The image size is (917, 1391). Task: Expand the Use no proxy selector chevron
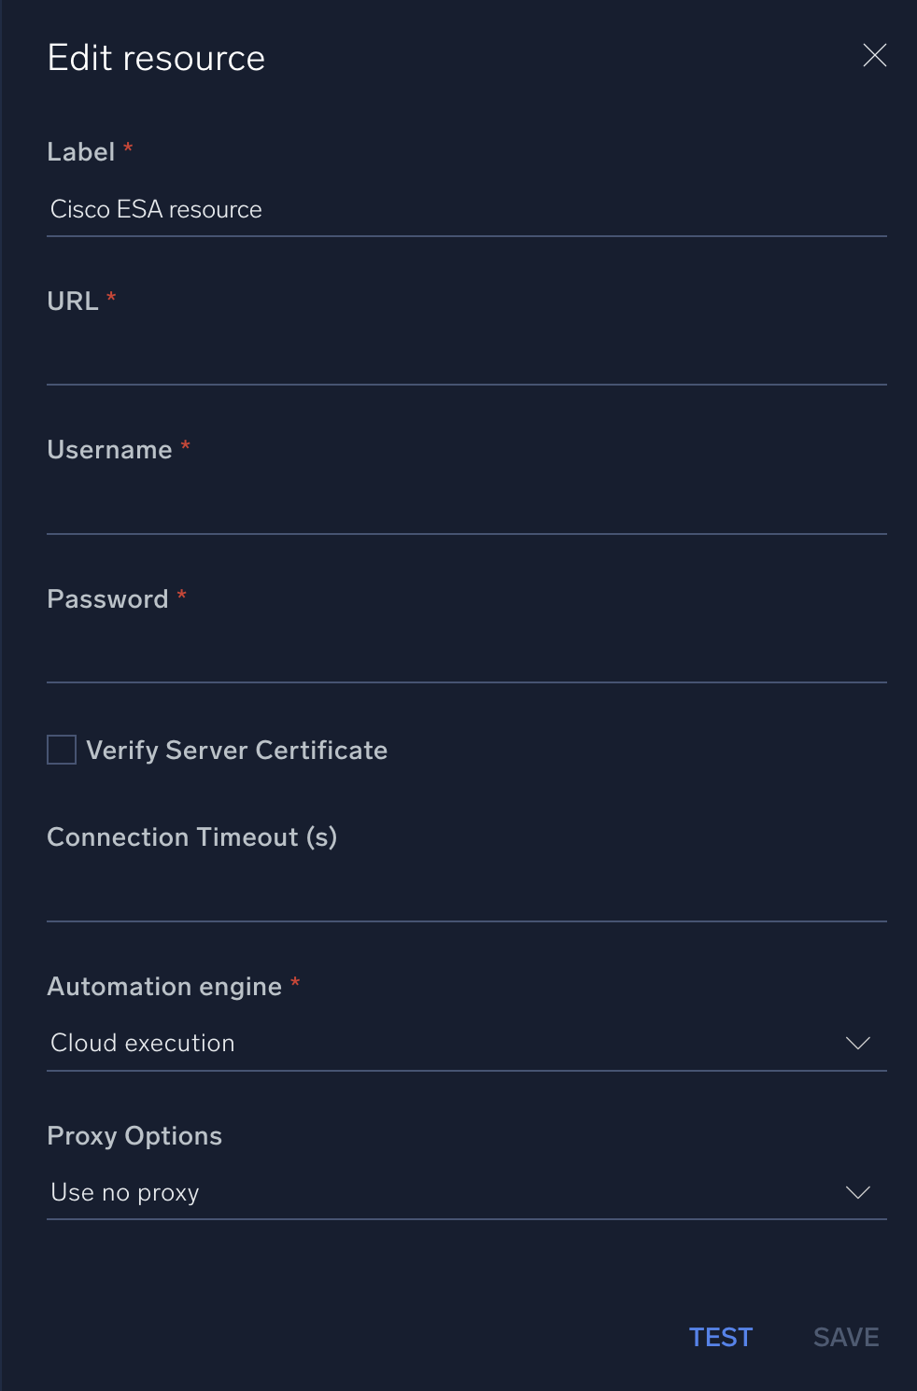[x=857, y=1192]
